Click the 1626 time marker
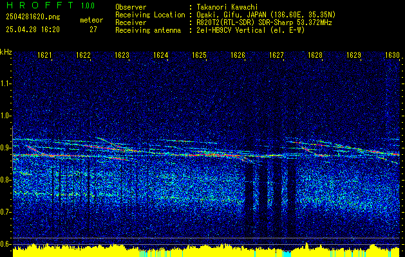 click(x=238, y=55)
